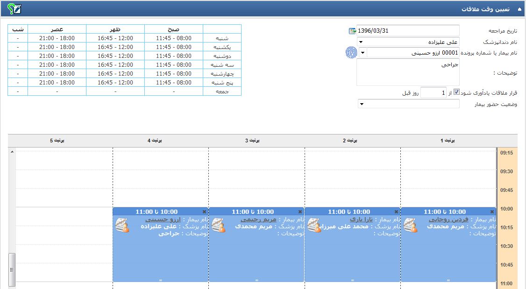Toggle the appointment reminder checkbox
The image size is (526, 289).
pos(456,92)
